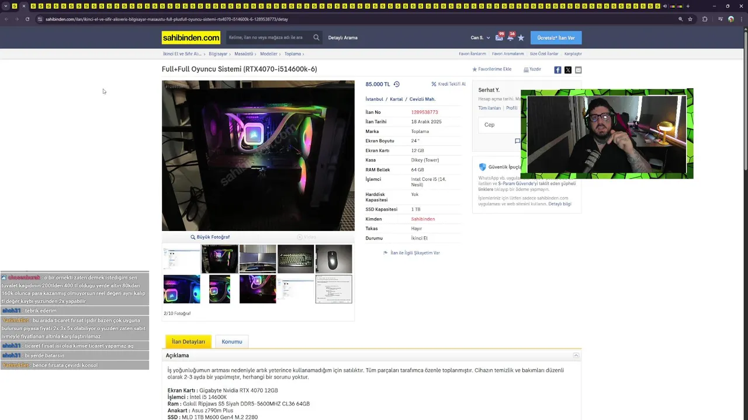Viewport: 748px width, 420px height.
Task: Bookmark this page star icon
Action: point(690,19)
